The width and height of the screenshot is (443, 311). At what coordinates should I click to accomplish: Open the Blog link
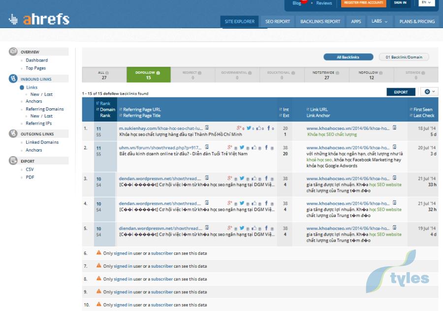pos(297,3)
